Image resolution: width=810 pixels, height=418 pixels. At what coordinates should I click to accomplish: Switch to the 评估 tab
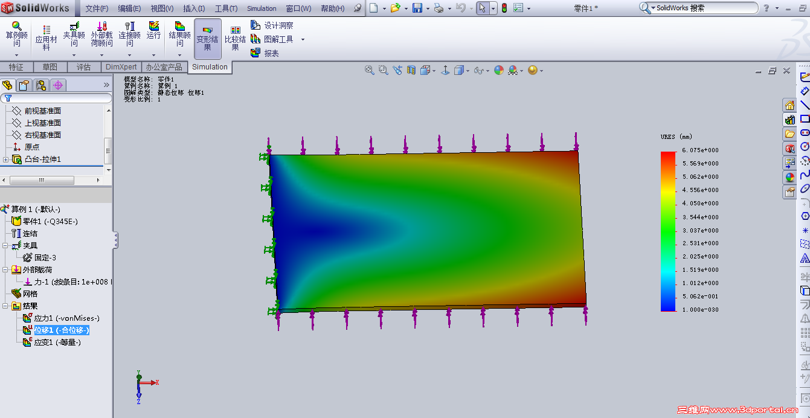[x=83, y=67]
